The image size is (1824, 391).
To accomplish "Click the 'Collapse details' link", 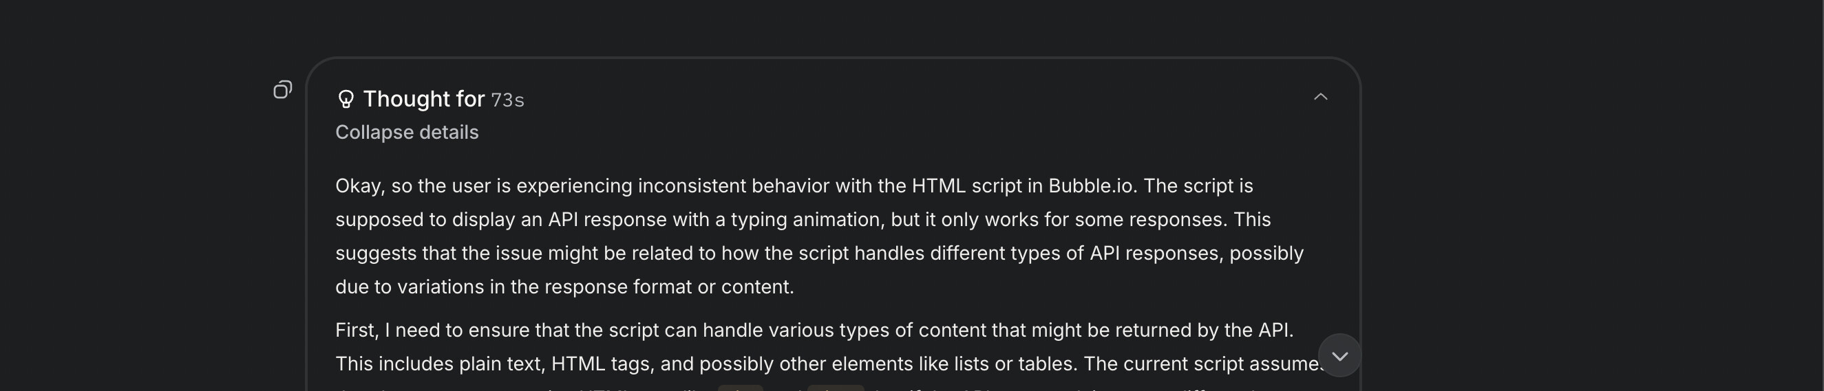I will click(406, 132).
